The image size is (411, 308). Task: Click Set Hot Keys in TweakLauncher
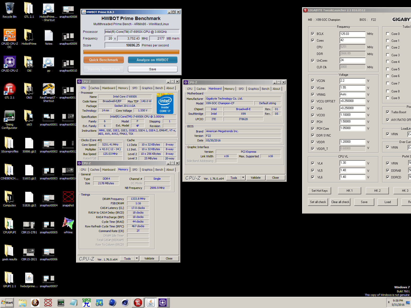pos(320,190)
